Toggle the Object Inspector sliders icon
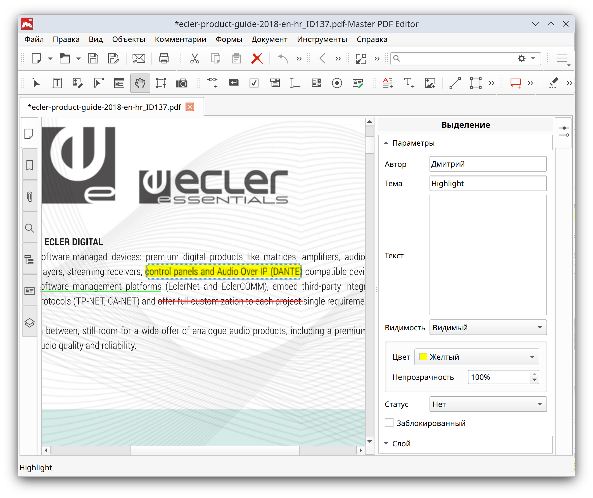 click(x=564, y=132)
